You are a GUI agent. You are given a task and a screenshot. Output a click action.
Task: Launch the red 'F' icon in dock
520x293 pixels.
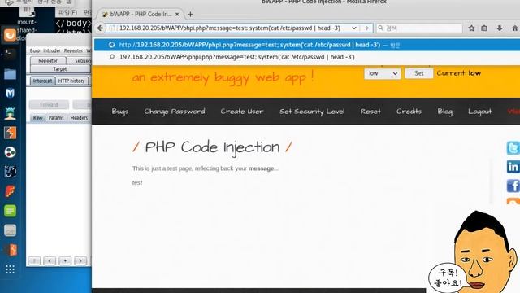point(10,191)
